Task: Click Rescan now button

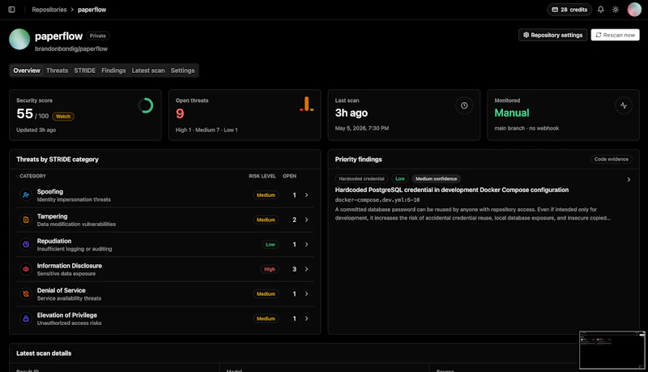Action: (615, 35)
